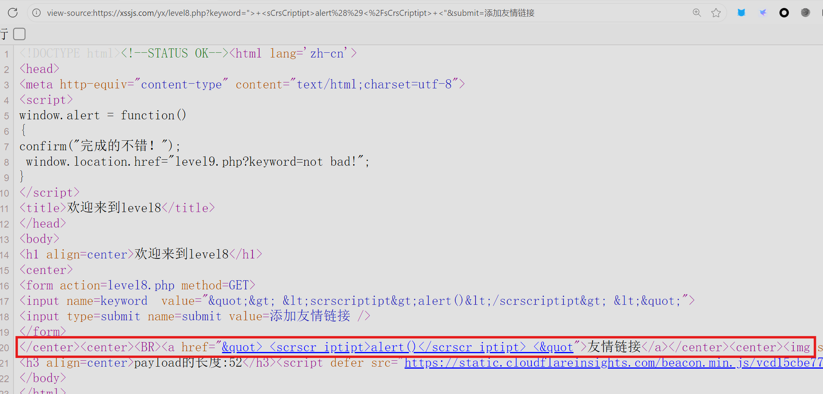823x394 pixels.
Task: Reload the view-source page
Action: 13,13
